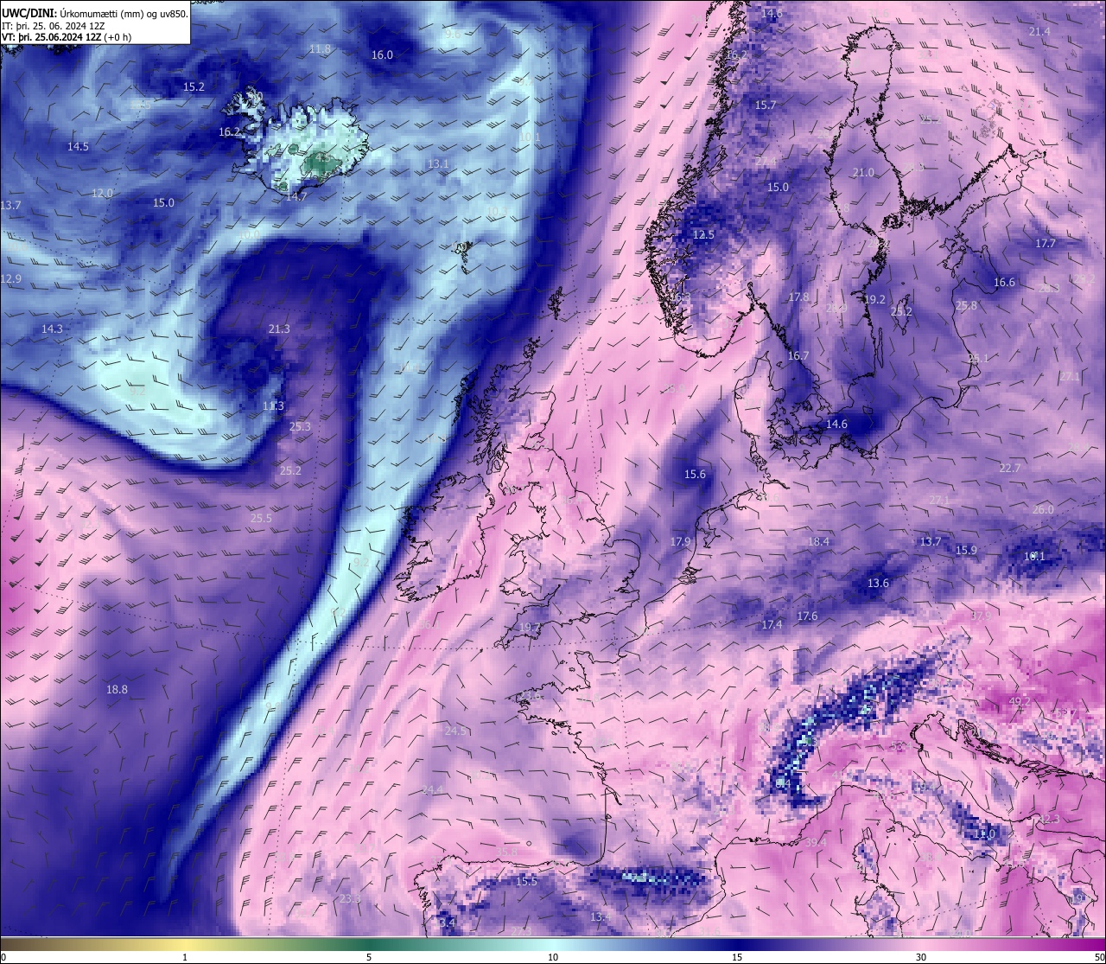Select the 18.8 value label
This screenshot has height=964, width=1106.
coord(117,689)
